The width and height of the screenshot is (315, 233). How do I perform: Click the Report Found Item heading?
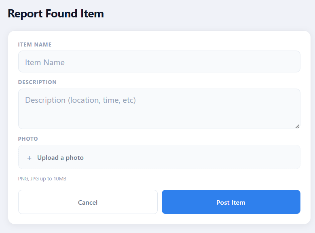pos(56,14)
